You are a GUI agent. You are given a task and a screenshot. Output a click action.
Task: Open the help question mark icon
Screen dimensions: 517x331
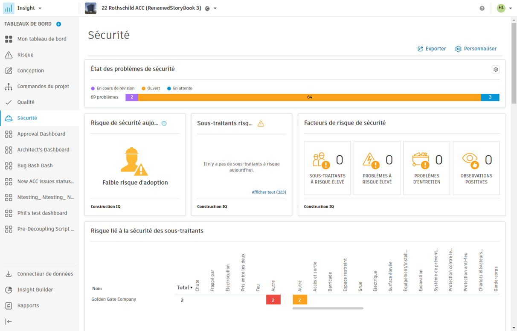tap(482, 8)
